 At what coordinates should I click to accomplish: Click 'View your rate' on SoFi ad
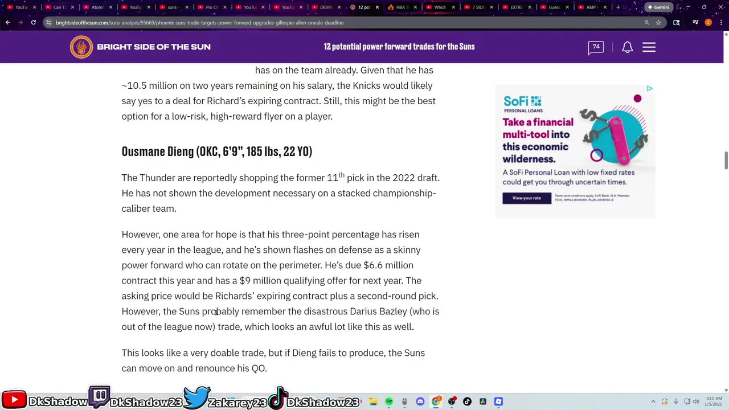coord(527,198)
